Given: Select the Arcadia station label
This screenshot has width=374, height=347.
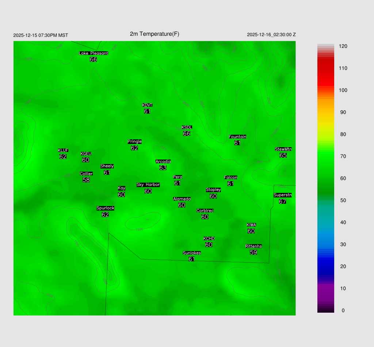Looking at the screenshot, I should click(x=163, y=161).
